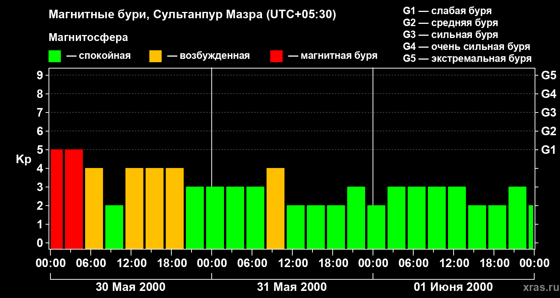Click the only green Kp 2 bar on 30 May
This screenshot has height=298, width=560.
click(x=114, y=227)
